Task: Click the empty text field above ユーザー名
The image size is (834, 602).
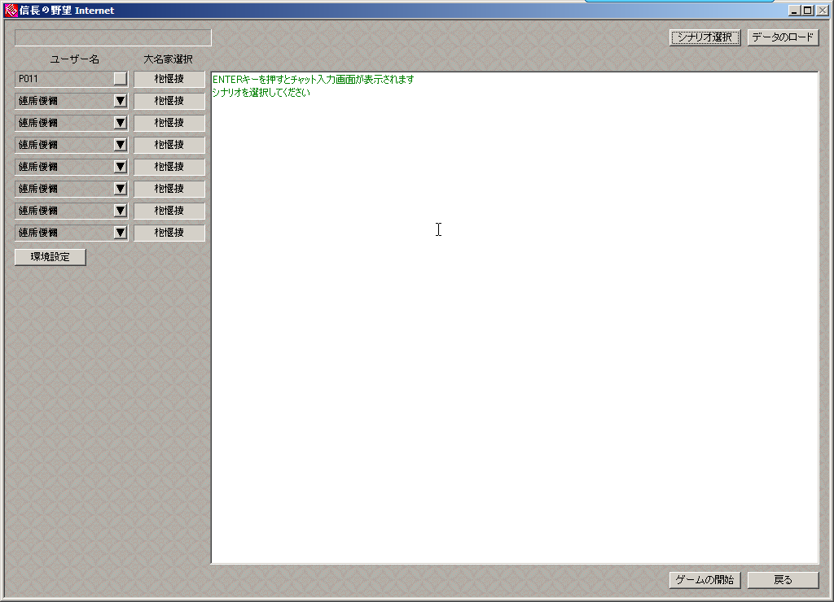Action: [x=113, y=38]
